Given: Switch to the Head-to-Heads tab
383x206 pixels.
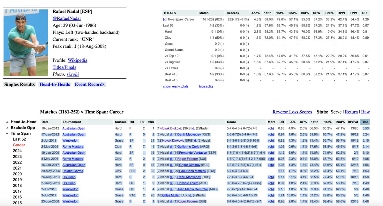Looking at the screenshot, I should (x=55, y=85).
